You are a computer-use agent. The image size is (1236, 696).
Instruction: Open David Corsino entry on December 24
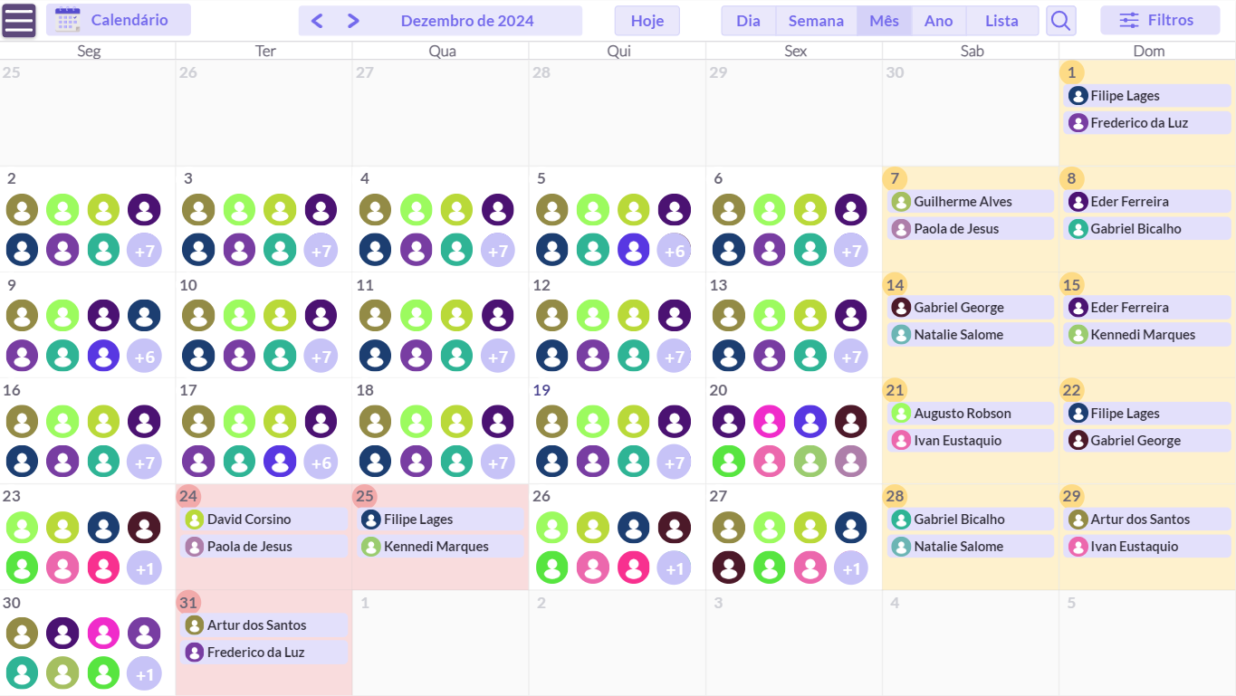[x=264, y=520]
